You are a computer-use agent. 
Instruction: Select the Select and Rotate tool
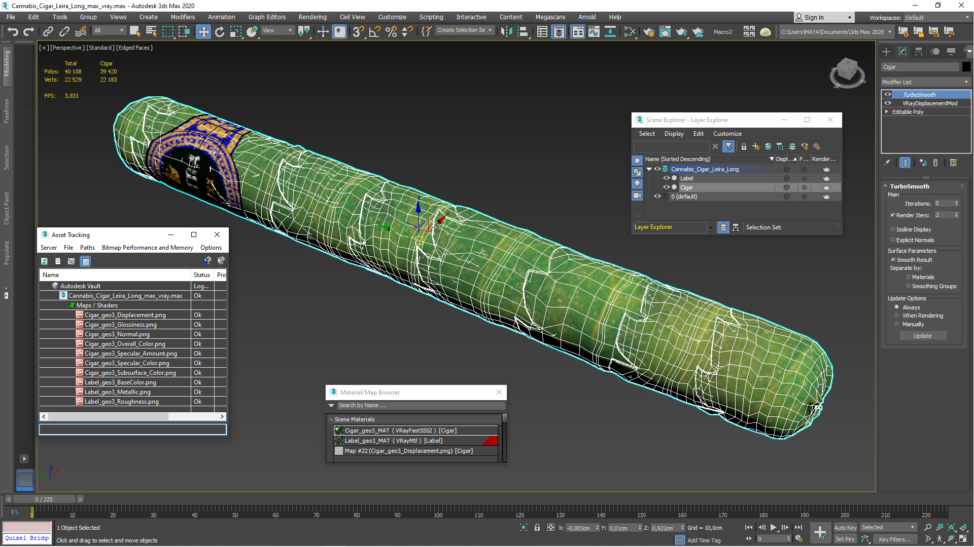[220, 32]
